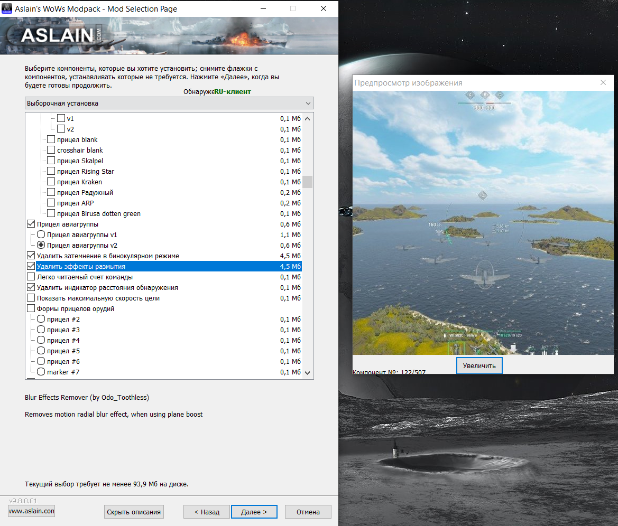Uncheck 'Удалить эффекты размытия' checkbox

[x=31, y=266]
